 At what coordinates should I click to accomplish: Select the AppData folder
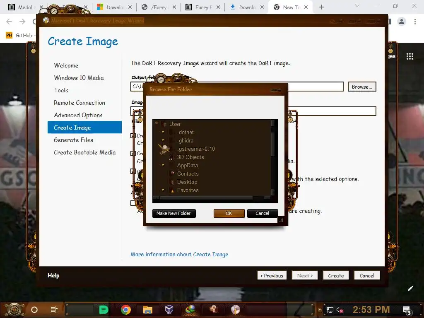click(188, 165)
